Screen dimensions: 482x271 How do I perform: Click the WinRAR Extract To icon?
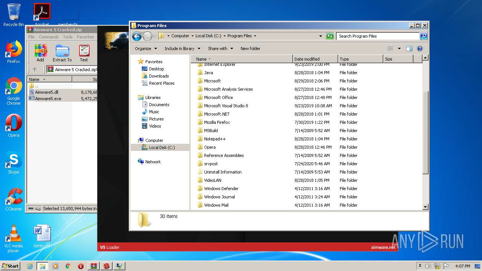62,53
